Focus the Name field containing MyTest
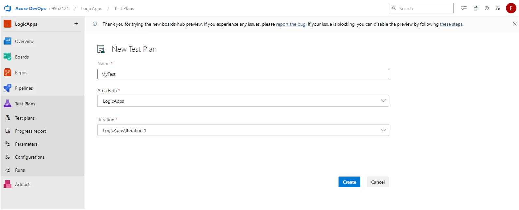Screen dimensions: 519x210 coord(243,74)
